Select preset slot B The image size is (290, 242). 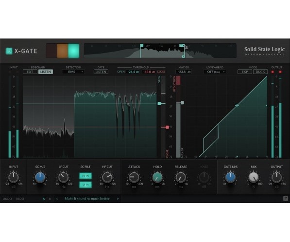[x=50, y=199]
